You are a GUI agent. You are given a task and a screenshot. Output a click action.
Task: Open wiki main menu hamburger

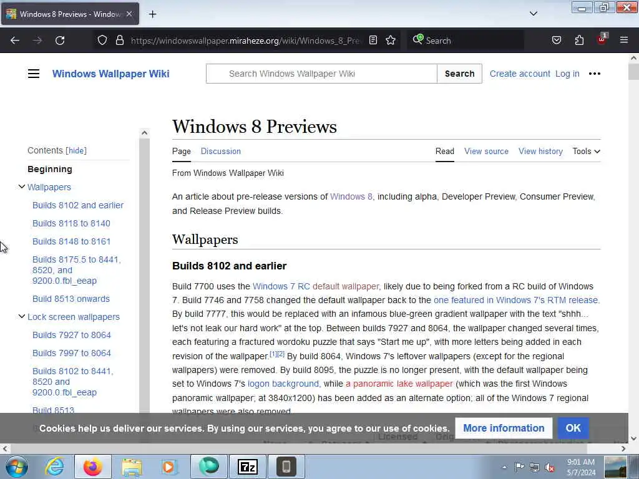pyautogui.click(x=34, y=74)
